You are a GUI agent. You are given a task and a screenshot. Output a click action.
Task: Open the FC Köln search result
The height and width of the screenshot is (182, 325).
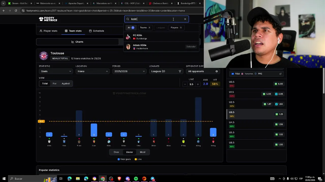(161, 37)
